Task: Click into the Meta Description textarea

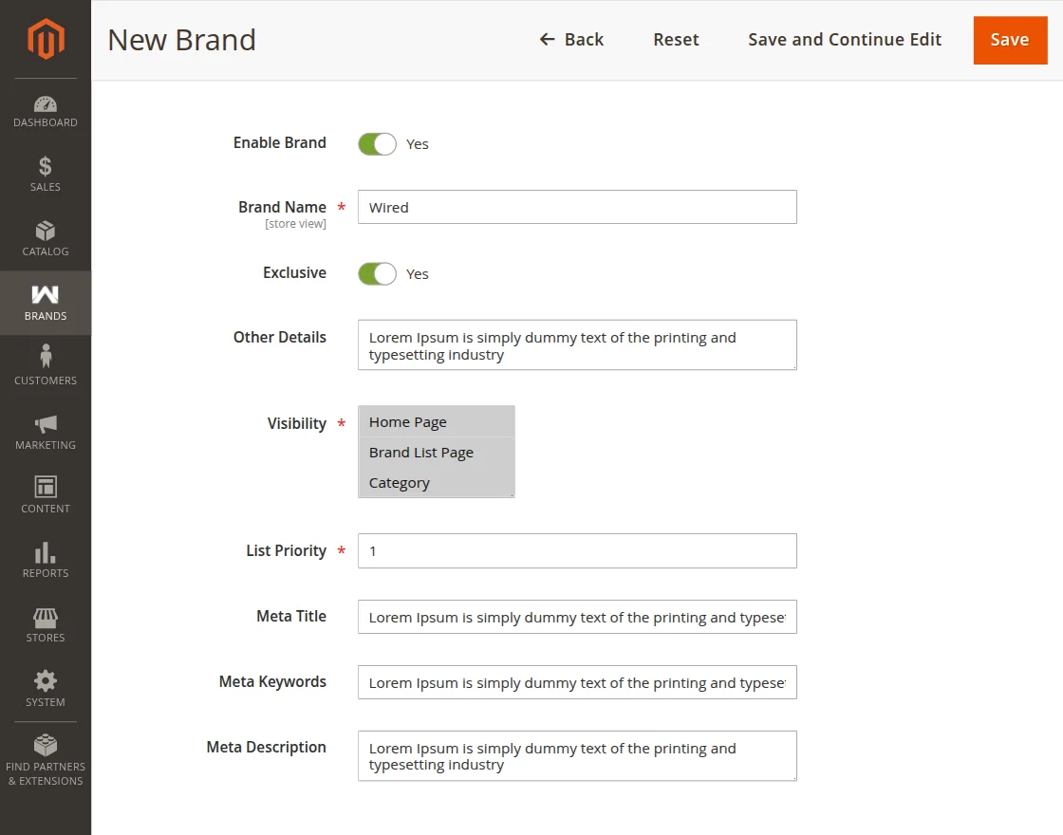Action: [578, 755]
